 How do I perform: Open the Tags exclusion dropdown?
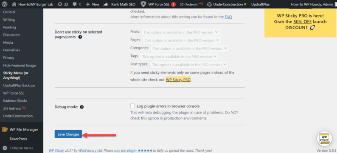[x=179, y=56]
